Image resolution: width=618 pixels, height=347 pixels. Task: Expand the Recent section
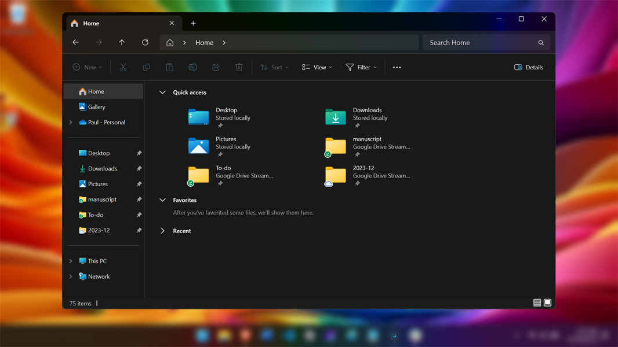point(162,231)
